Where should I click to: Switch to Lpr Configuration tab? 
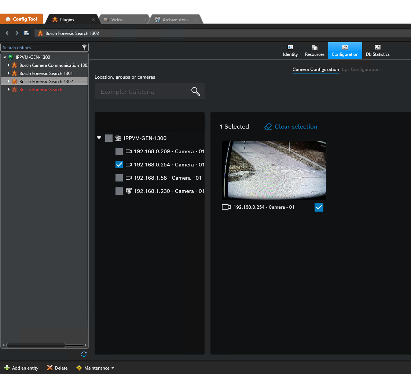point(360,69)
